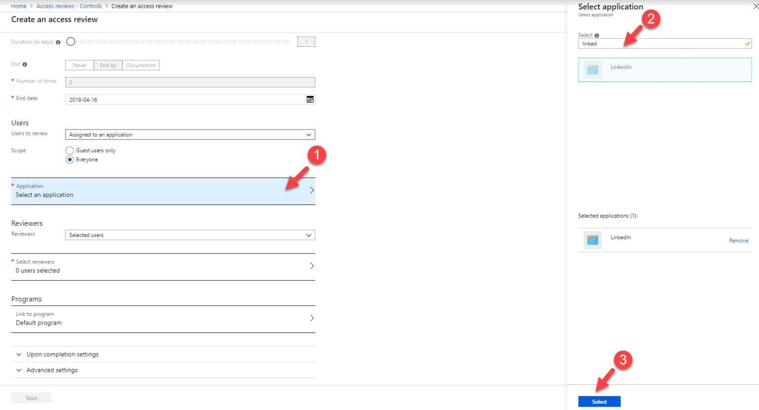Confirm with the blue Select button

point(599,401)
